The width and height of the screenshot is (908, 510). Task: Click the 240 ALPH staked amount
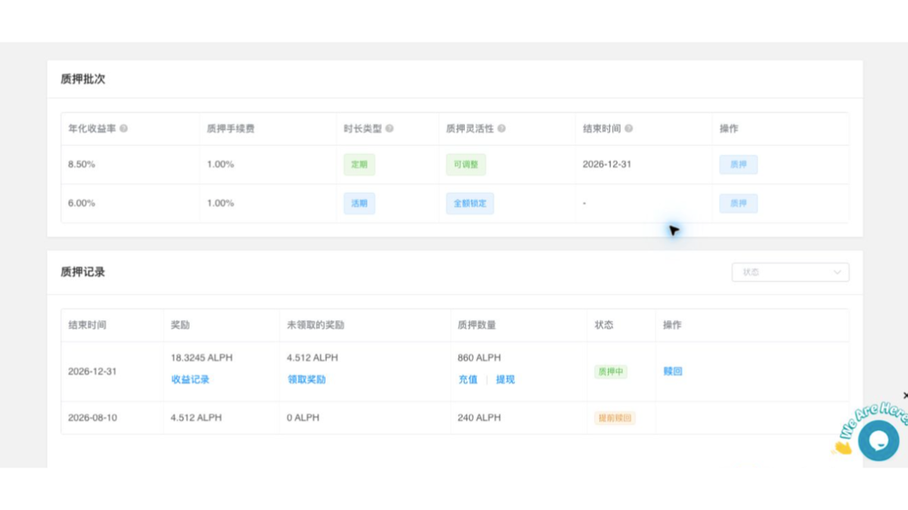(x=480, y=418)
